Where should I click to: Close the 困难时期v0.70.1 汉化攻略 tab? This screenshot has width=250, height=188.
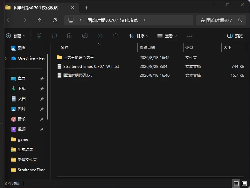click(x=73, y=8)
